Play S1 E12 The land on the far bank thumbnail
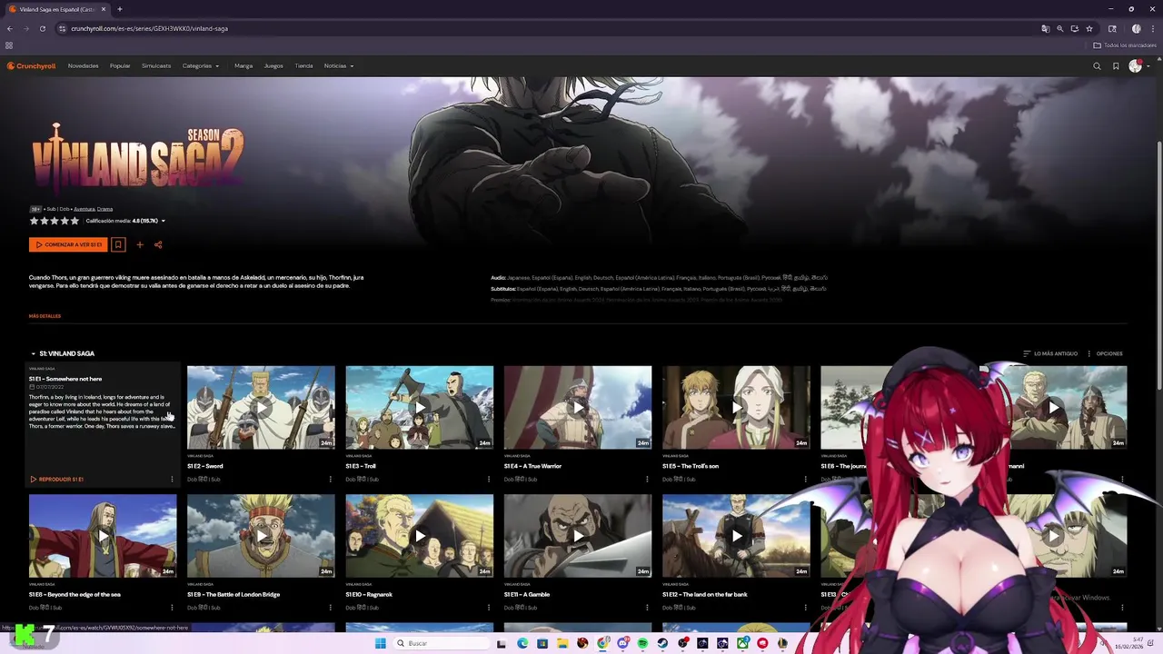Image resolution: width=1163 pixels, height=654 pixels. click(736, 536)
